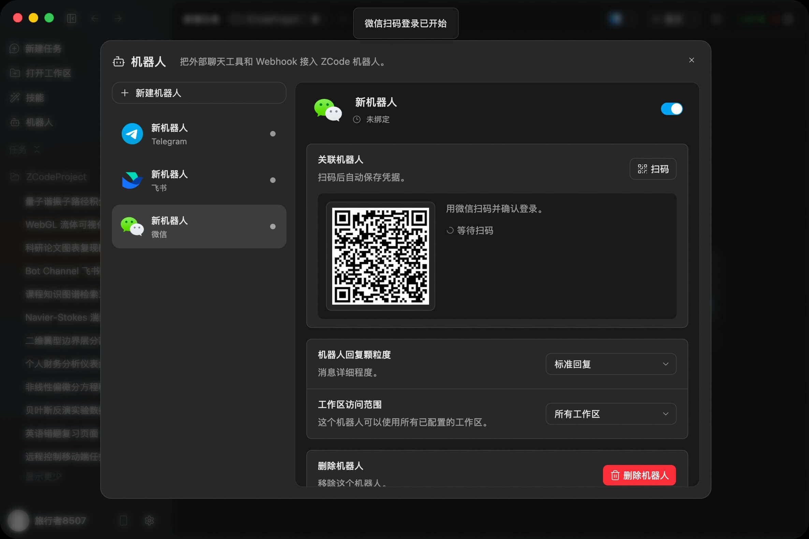Click the 旅行者8507 user avatar
Image resolution: width=809 pixels, height=539 pixels.
tap(18, 521)
